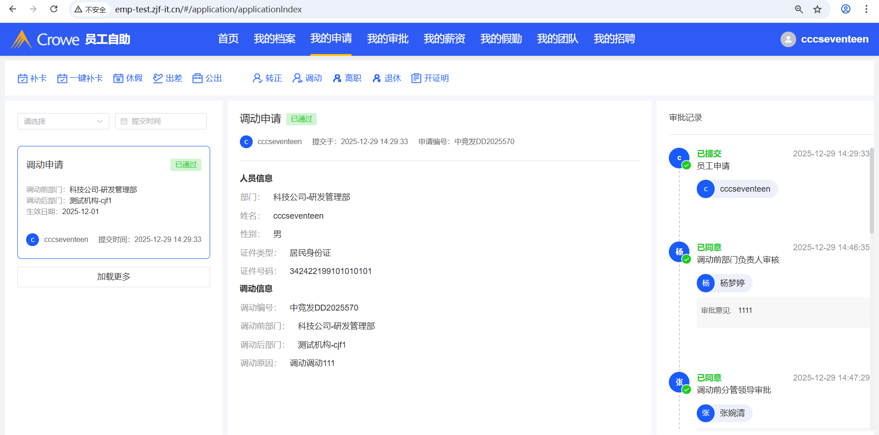Switch to the 我的审批 tab

tap(387, 39)
